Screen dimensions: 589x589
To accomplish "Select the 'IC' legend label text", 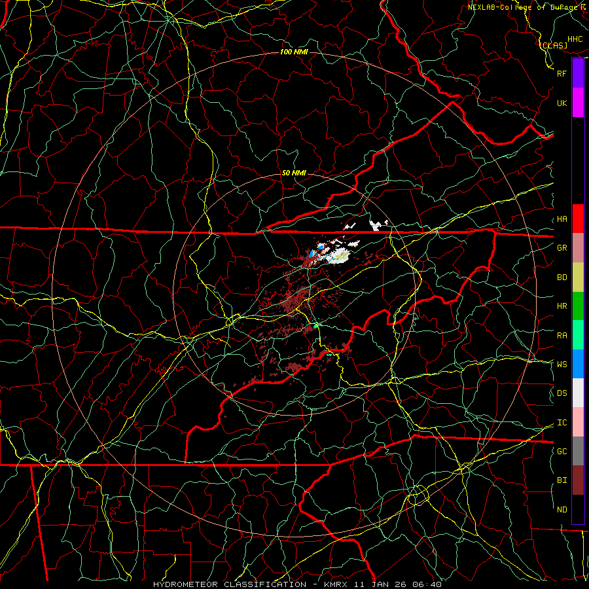I will point(562,423).
